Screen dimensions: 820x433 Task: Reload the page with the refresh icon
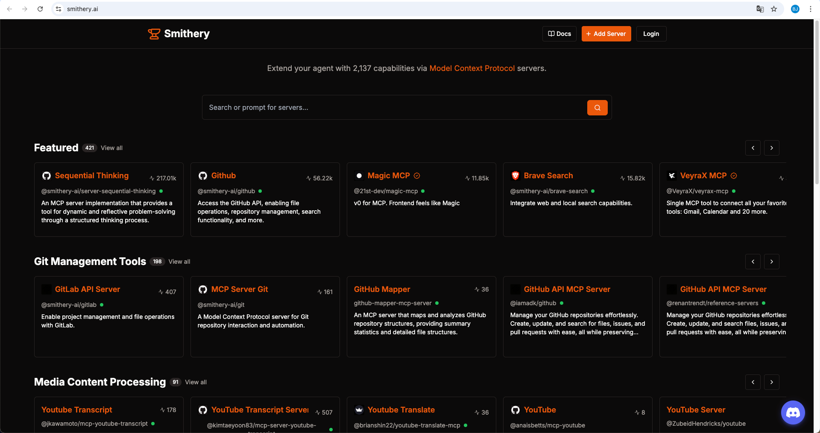40,9
